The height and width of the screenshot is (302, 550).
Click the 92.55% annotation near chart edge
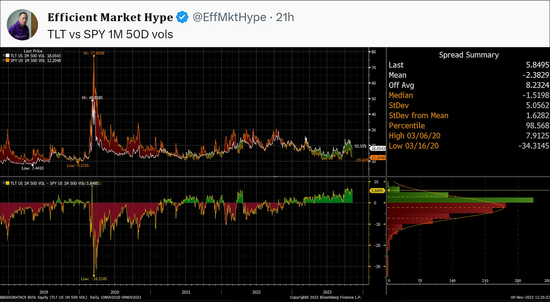click(361, 146)
